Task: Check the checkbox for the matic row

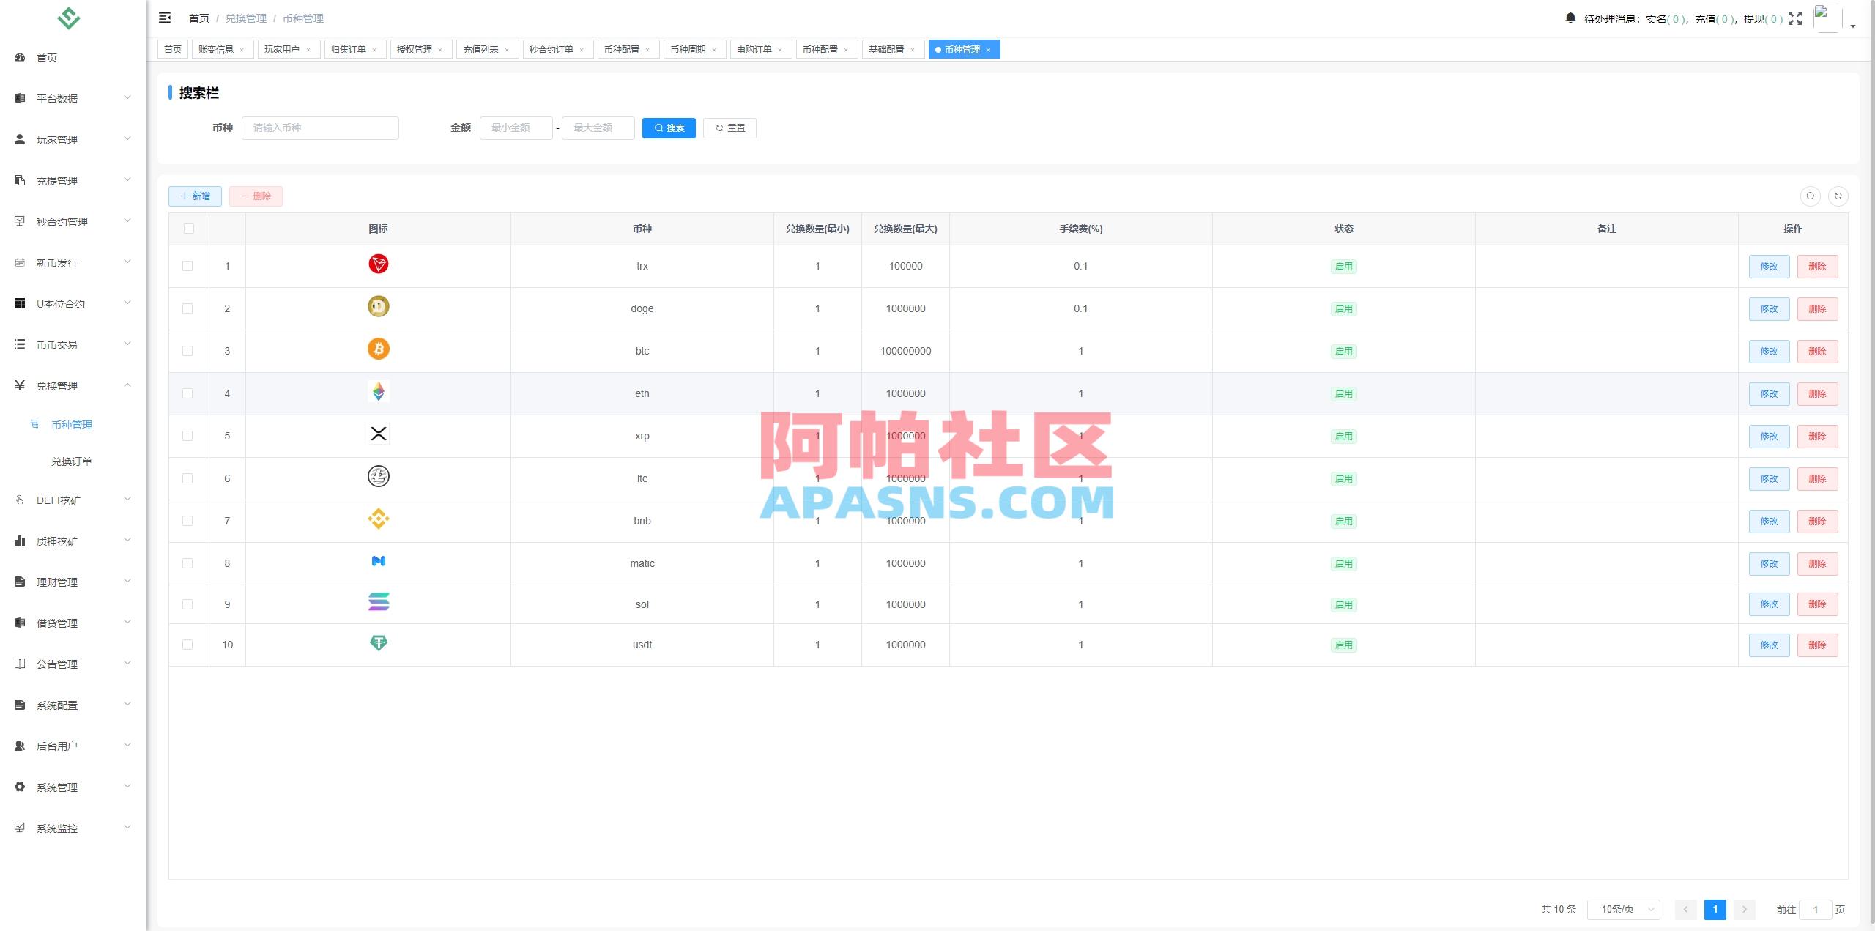Action: click(x=187, y=563)
